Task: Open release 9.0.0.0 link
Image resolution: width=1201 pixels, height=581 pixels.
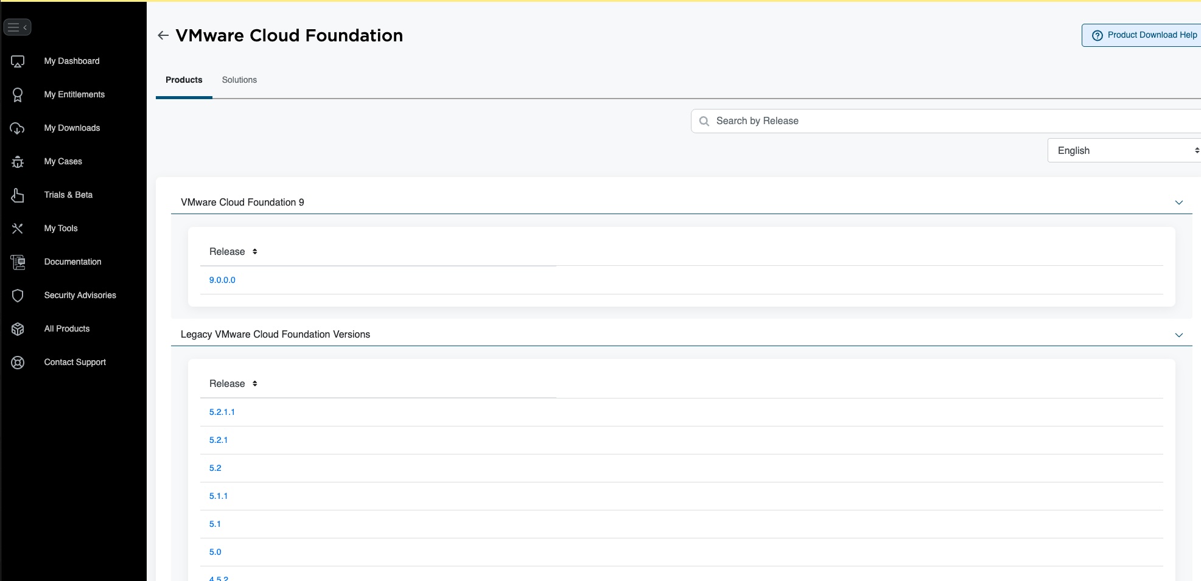Action: click(222, 280)
